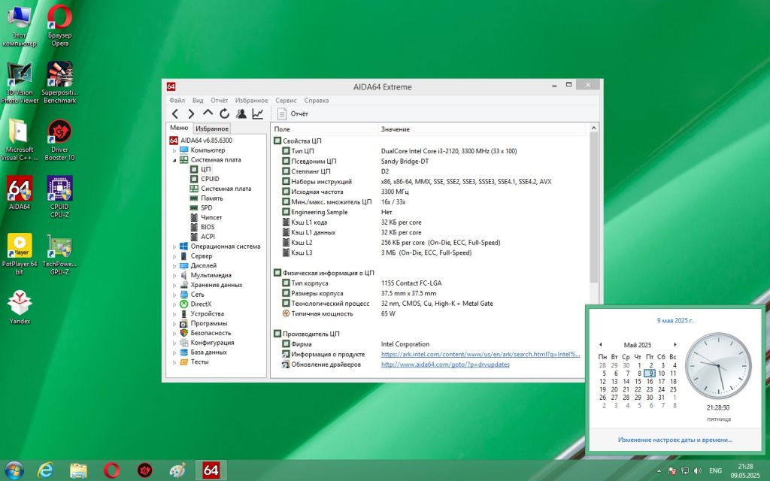770x481 pixels.
Task: Go to next month in calendar
Action: pos(675,344)
